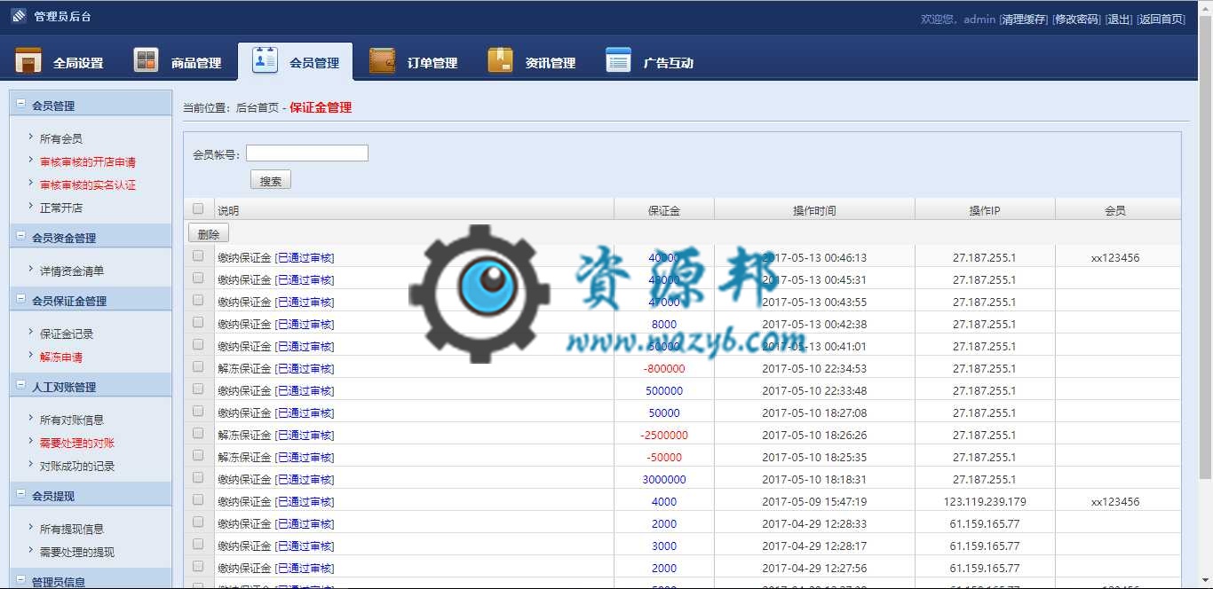Open 详情资金清单 in the sidebar
The image size is (1213, 589).
tap(72, 271)
